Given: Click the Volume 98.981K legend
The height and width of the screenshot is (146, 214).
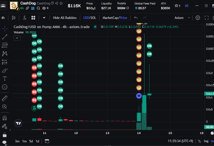Looking at the screenshot, I should coord(25,32).
